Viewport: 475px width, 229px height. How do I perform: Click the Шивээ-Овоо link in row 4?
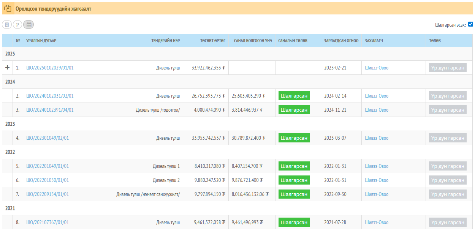coord(377,138)
